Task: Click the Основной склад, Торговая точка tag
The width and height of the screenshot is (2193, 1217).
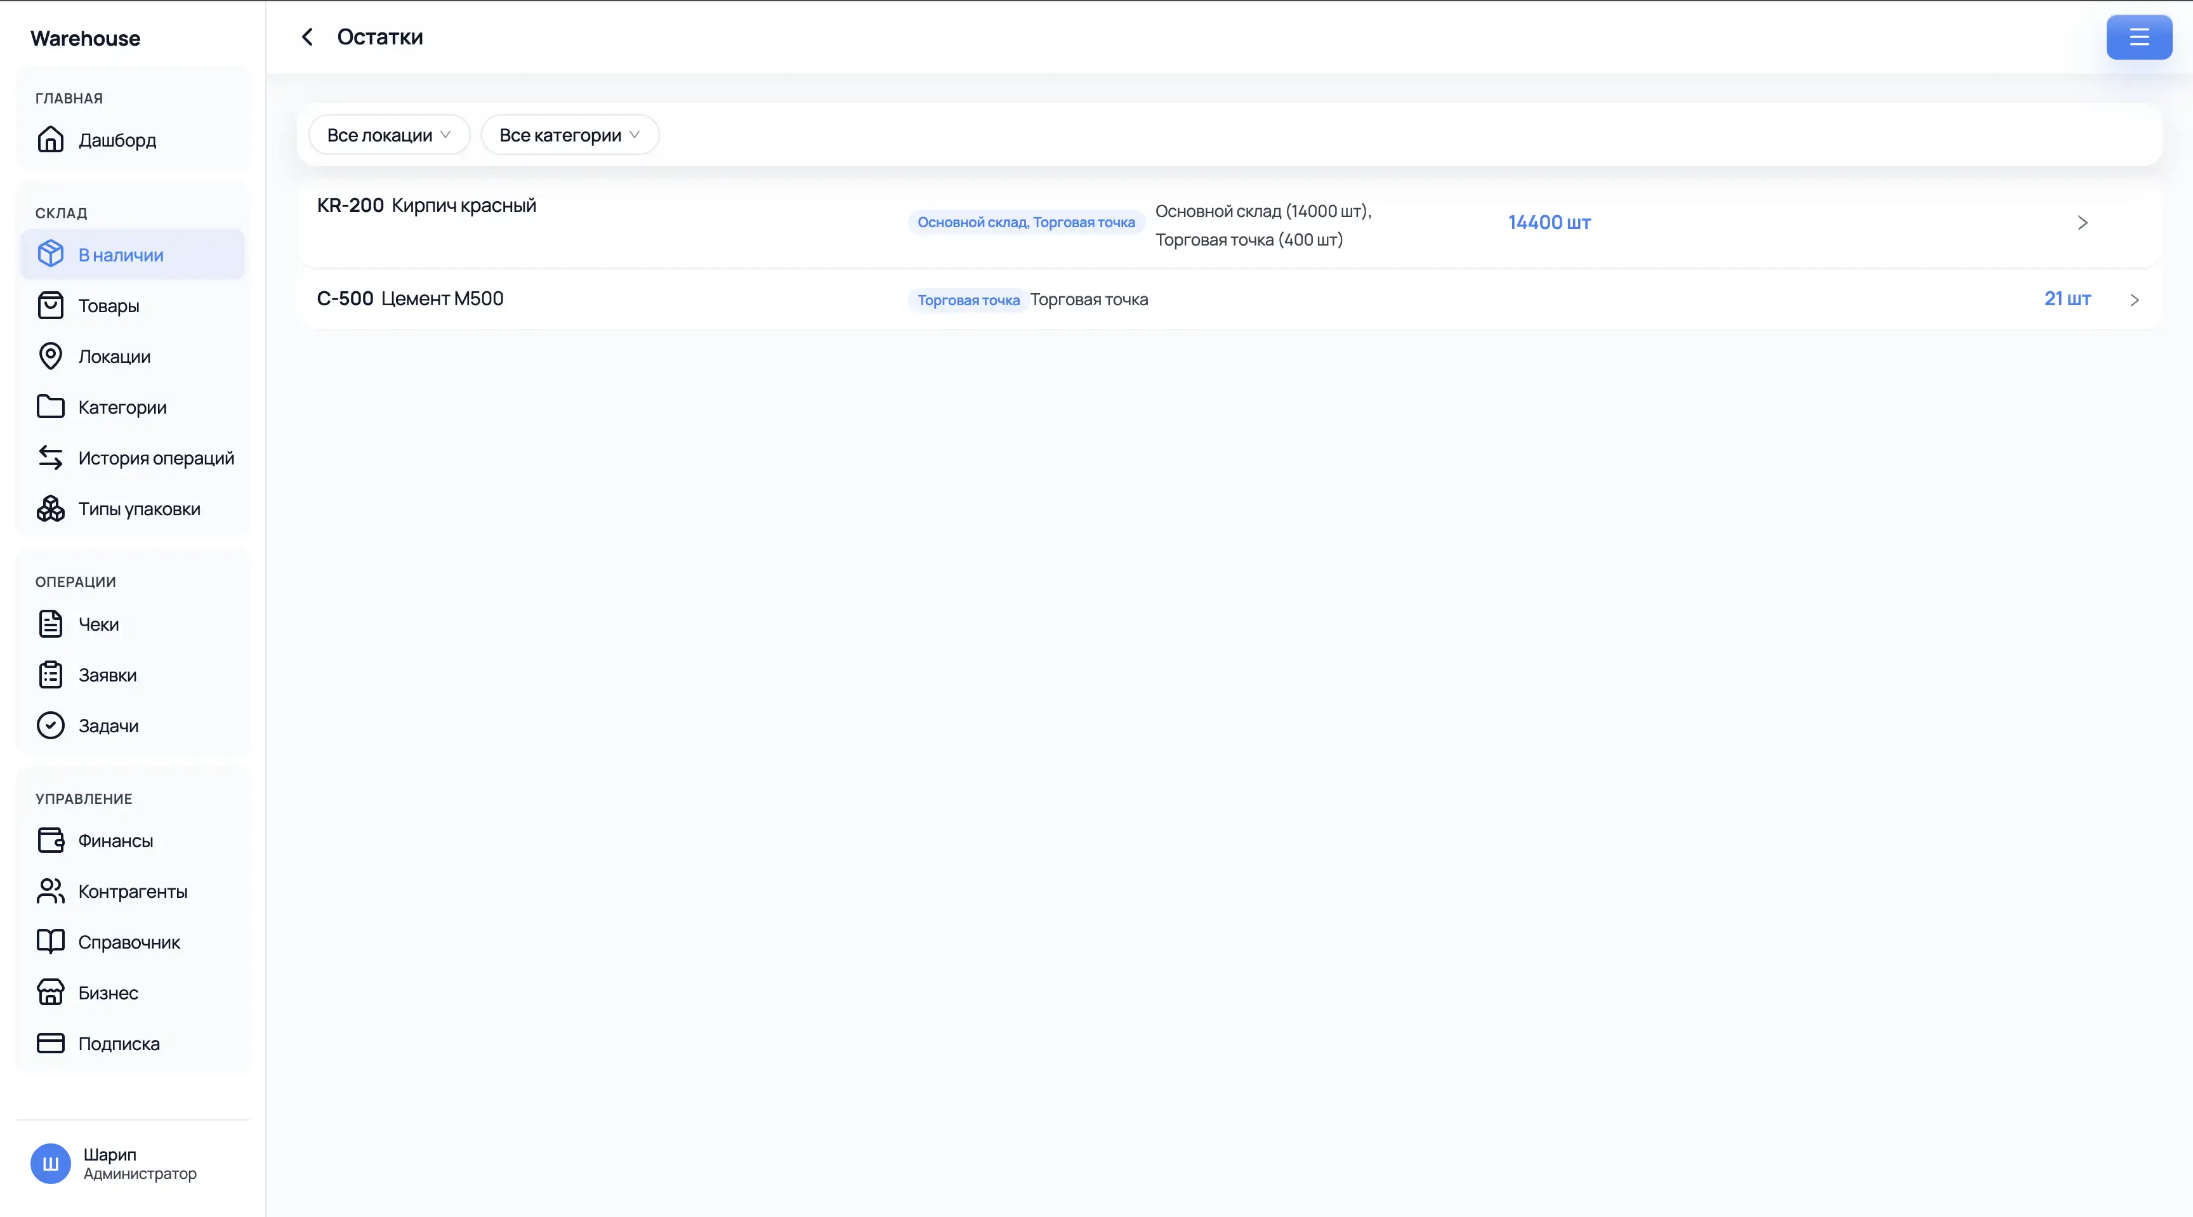Action: 1026,222
